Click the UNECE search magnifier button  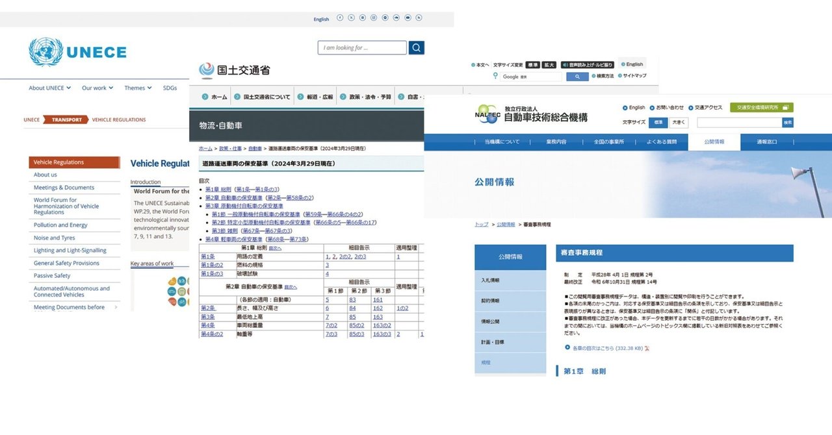(x=417, y=47)
